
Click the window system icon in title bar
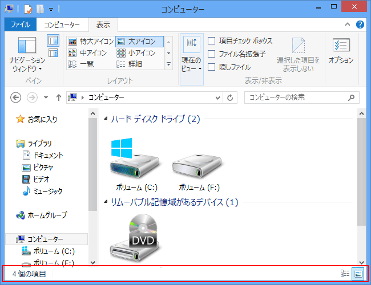tap(9, 9)
